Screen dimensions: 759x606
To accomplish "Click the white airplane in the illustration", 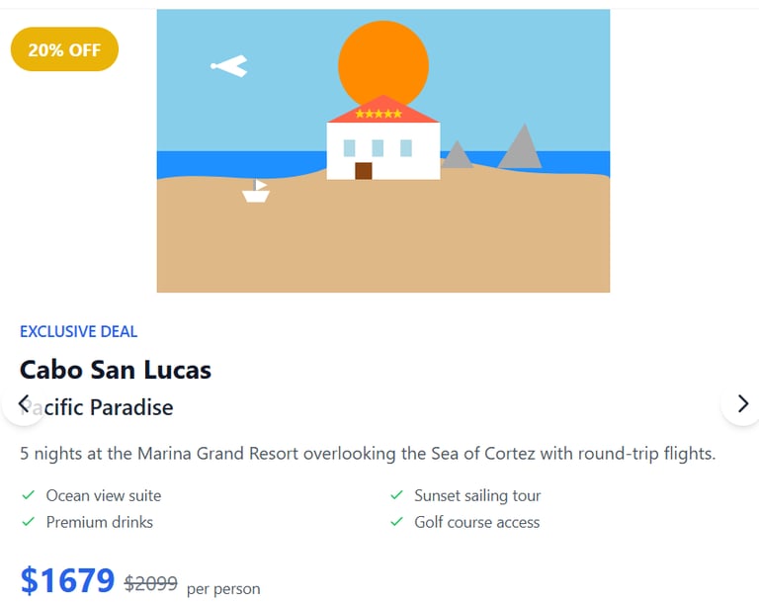I will [230, 66].
